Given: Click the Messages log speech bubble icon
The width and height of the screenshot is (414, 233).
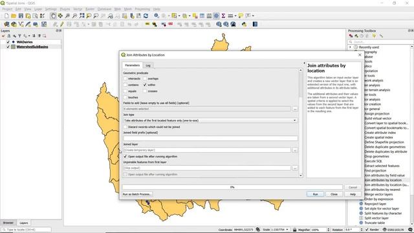Looking at the screenshot, I should [x=410, y=230].
